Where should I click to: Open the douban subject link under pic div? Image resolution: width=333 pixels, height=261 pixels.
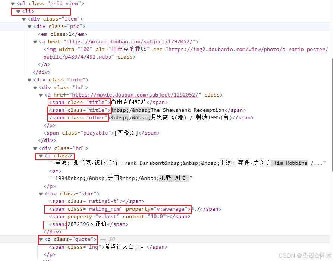click(x=129, y=42)
